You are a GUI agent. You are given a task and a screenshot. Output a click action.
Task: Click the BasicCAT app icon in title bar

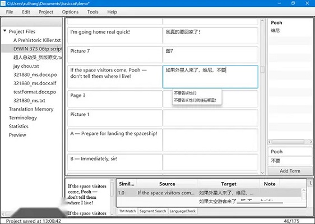pyautogui.click(x=3, y=3)
